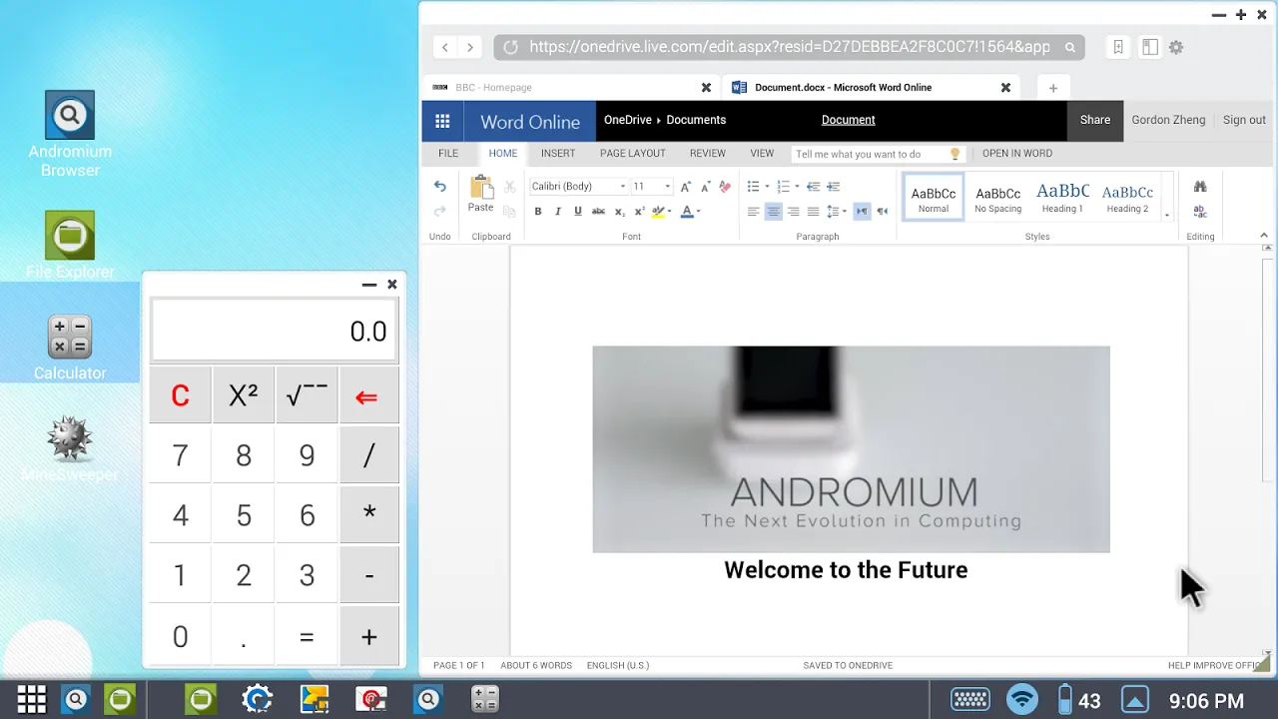Undo the last action in Word
The height and width of the screenshot is (719, 1278).
(x=439, y=187)
